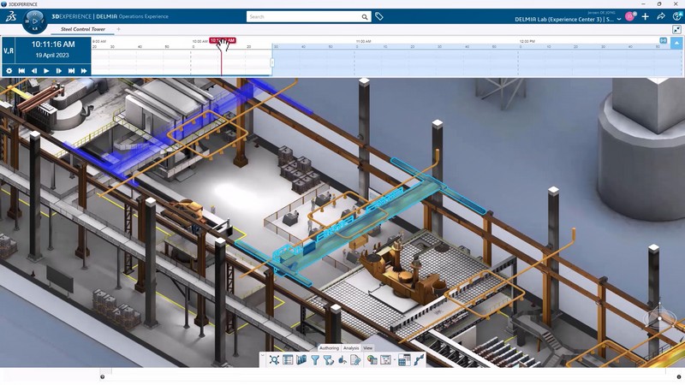This screenshot has height=385, width=685.
Task: Click the calculator table icon in the action bar
Action: click(x=404, y=360)
